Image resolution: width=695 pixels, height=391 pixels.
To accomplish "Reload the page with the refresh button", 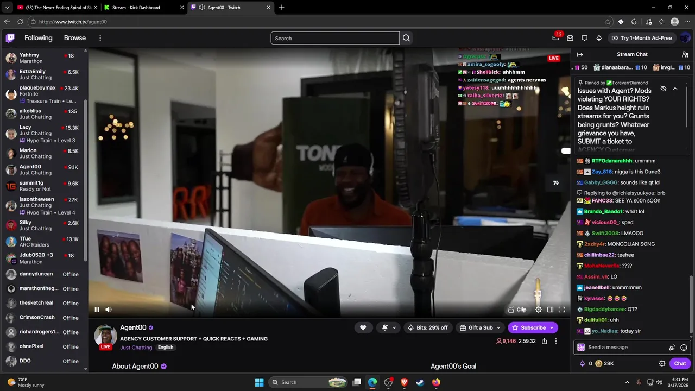I will tap(20, 22).
